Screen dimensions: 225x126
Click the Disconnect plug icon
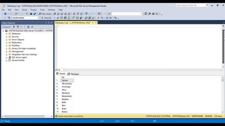coord(18,27)
